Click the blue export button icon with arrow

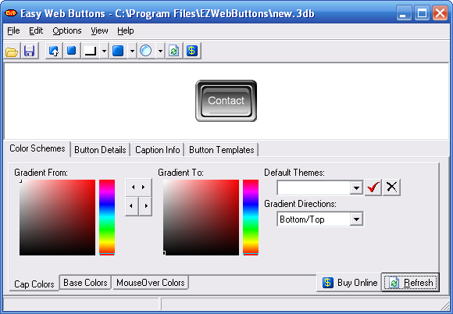[x=54, y=51]
